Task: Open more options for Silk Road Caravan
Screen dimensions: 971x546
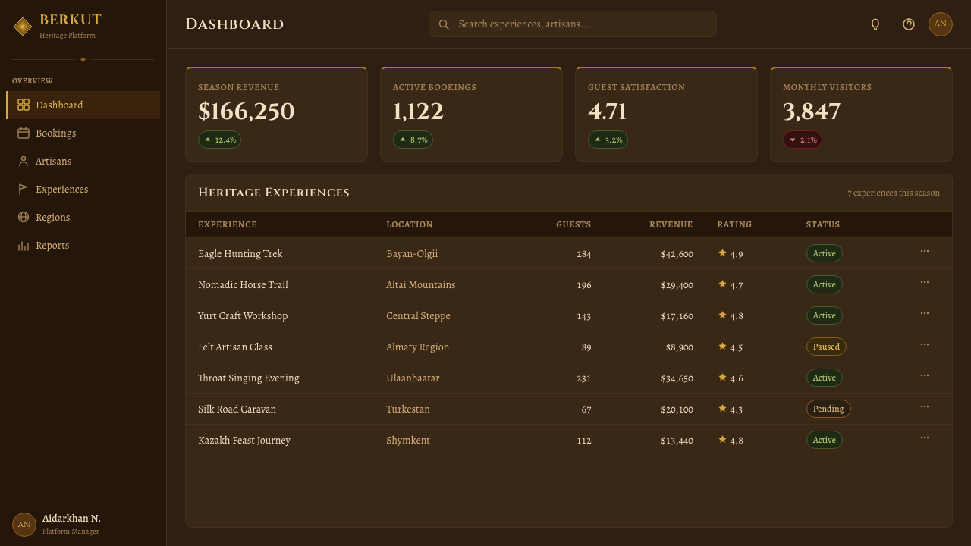Action: tap(925, 406)
